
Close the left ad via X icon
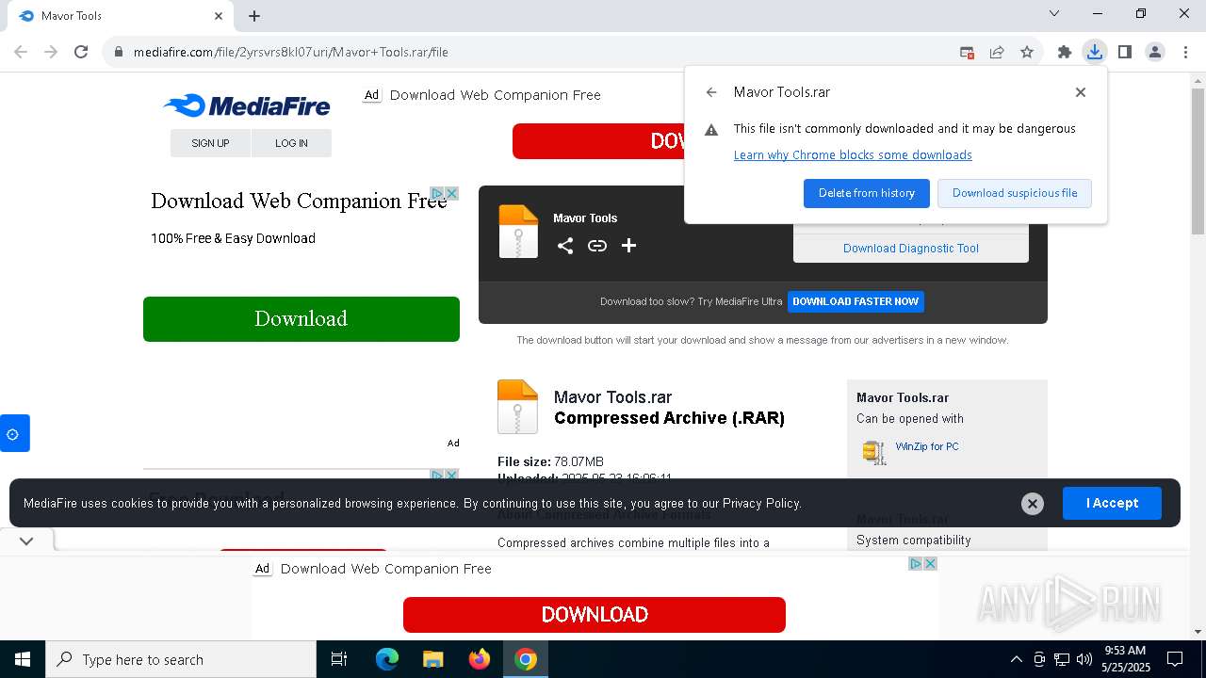(x=452, y=193)
